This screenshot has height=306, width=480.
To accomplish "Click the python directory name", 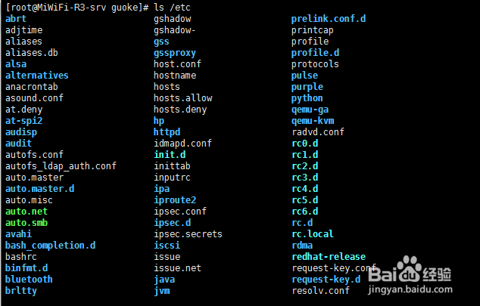I will coord(307,98).
